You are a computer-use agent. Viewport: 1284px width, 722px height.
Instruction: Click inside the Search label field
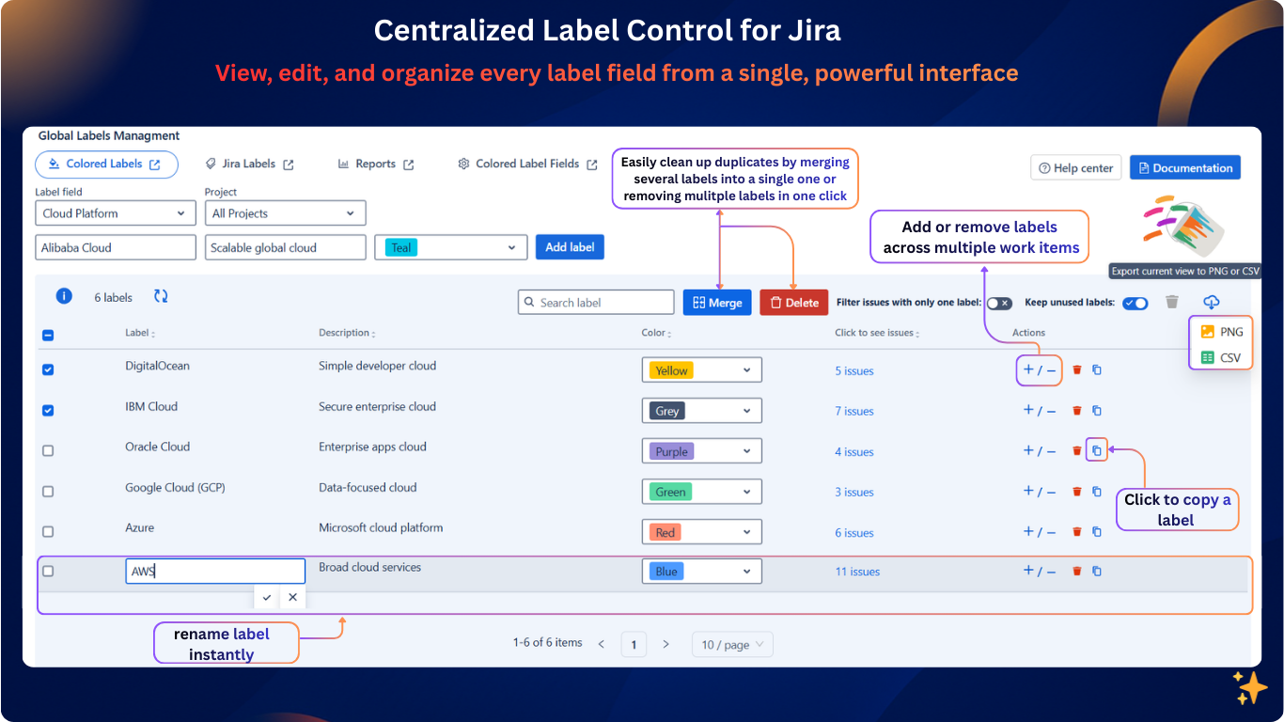[x=595, y=302]
